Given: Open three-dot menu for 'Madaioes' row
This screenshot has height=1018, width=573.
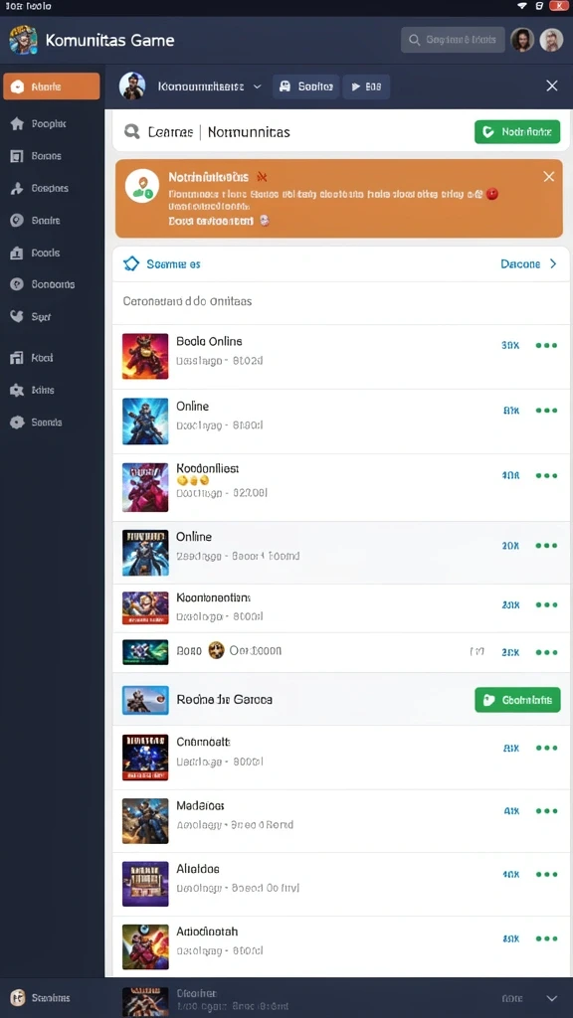Looking at the screenshot, I should [546, 811].
